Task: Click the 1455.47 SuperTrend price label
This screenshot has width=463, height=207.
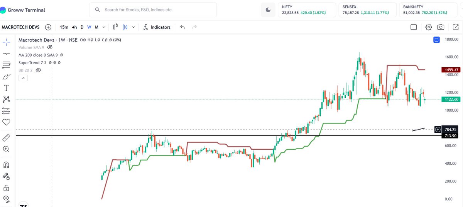Action: click(451, 70)
